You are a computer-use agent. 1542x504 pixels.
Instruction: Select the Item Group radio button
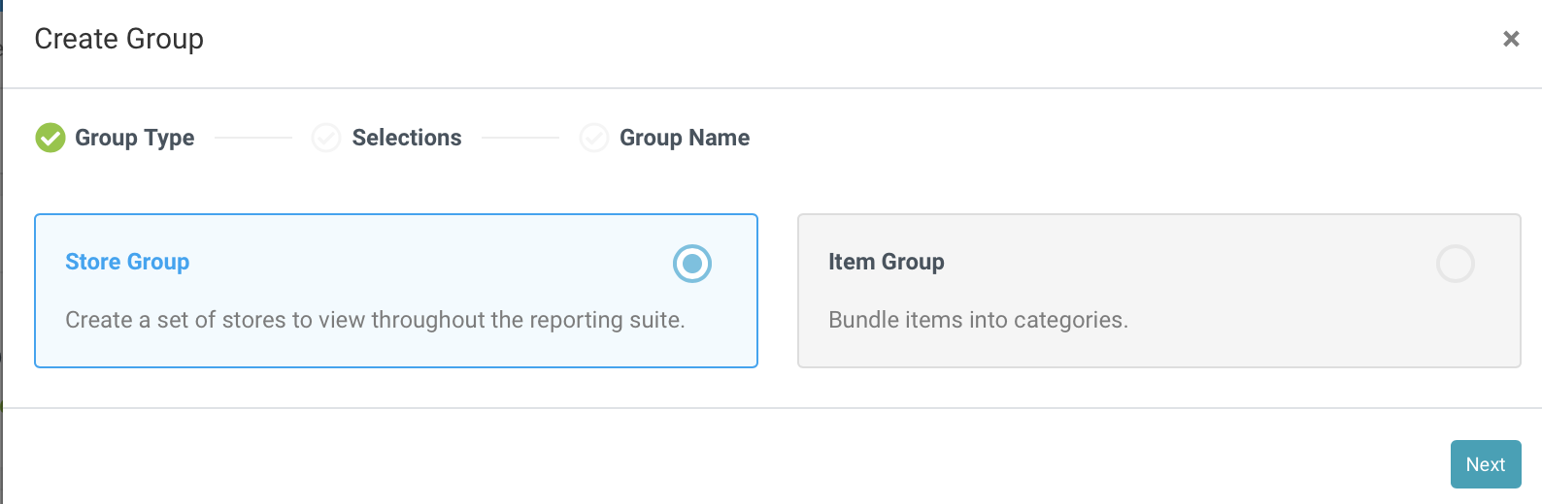(1456, 264)
